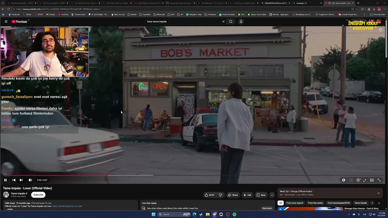Open Discord from the taskbar

tap(215, 214)
